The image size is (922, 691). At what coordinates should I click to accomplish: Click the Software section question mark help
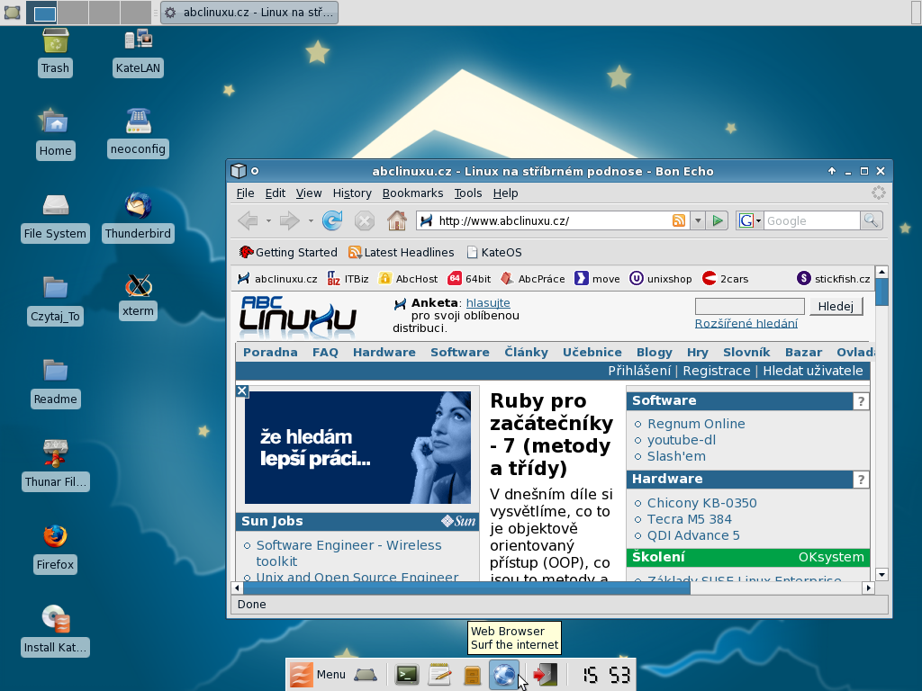tap(861, 401)
